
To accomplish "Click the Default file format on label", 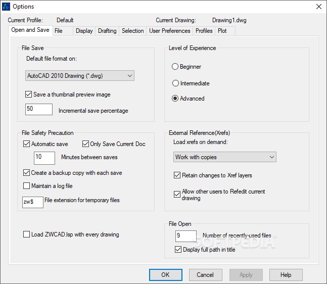I will (x=52, y=59).
